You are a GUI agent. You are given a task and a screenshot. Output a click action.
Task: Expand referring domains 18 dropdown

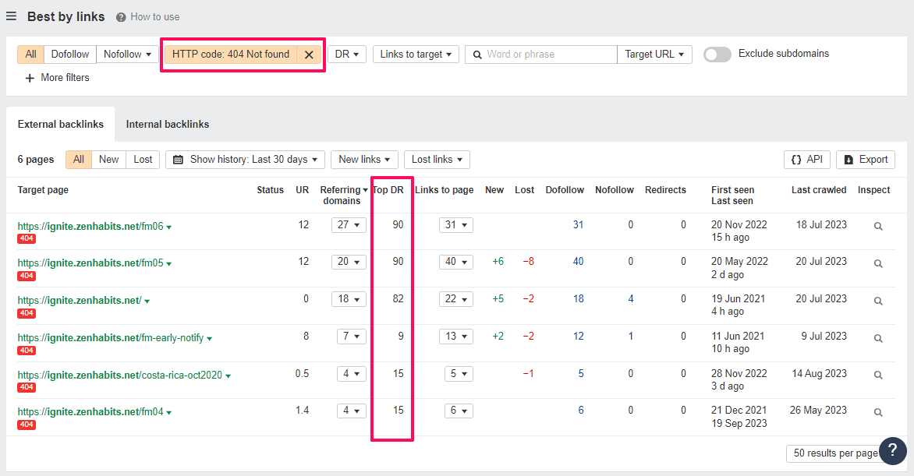point(349,299)
